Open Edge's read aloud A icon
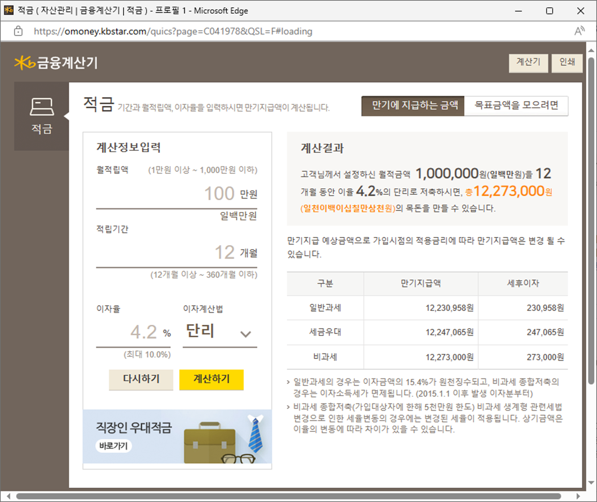597x502 pixels. pos(580,31)
